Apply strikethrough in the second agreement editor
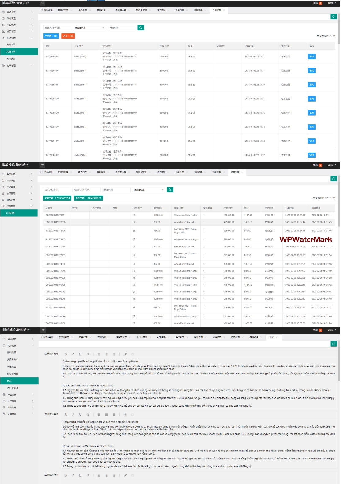This screenshot has height=484, width=341. [x=88, y=415]
